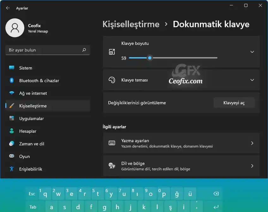Open Yazma ayarları settings page
Viewport: 268px width, 212px height.
pos(181,143)
